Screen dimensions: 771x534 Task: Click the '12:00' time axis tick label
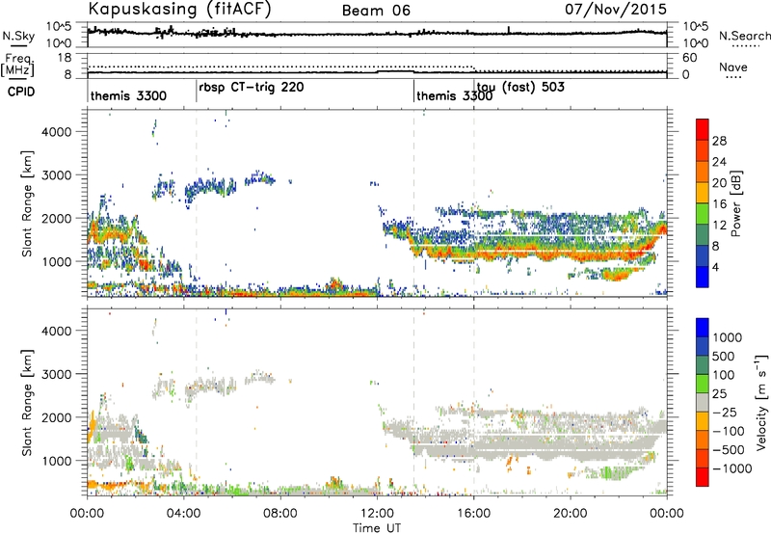coord(377,514)
